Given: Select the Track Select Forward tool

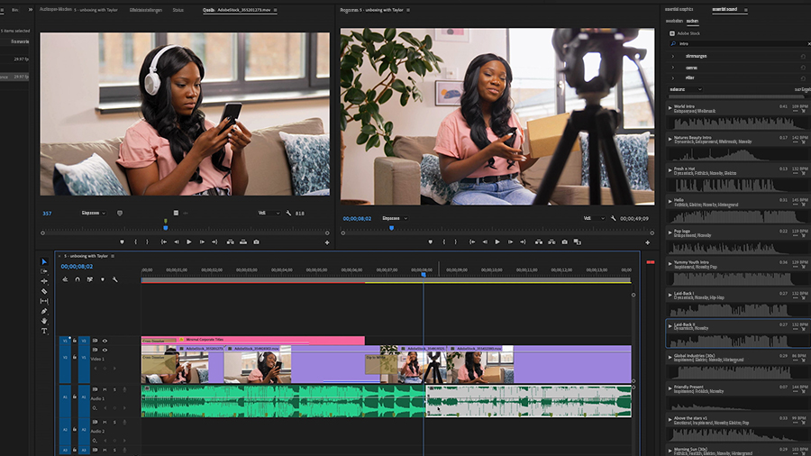Looking at the screenshot, I should coord(44,271).
